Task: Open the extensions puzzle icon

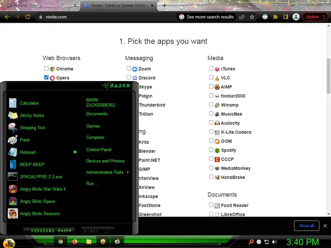Action: tap(275, 17)
